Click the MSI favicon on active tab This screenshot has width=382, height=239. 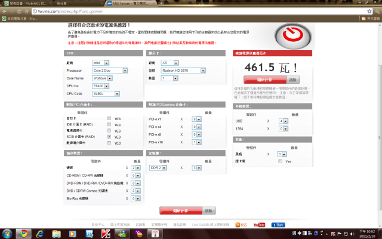[x=109, y=4]
